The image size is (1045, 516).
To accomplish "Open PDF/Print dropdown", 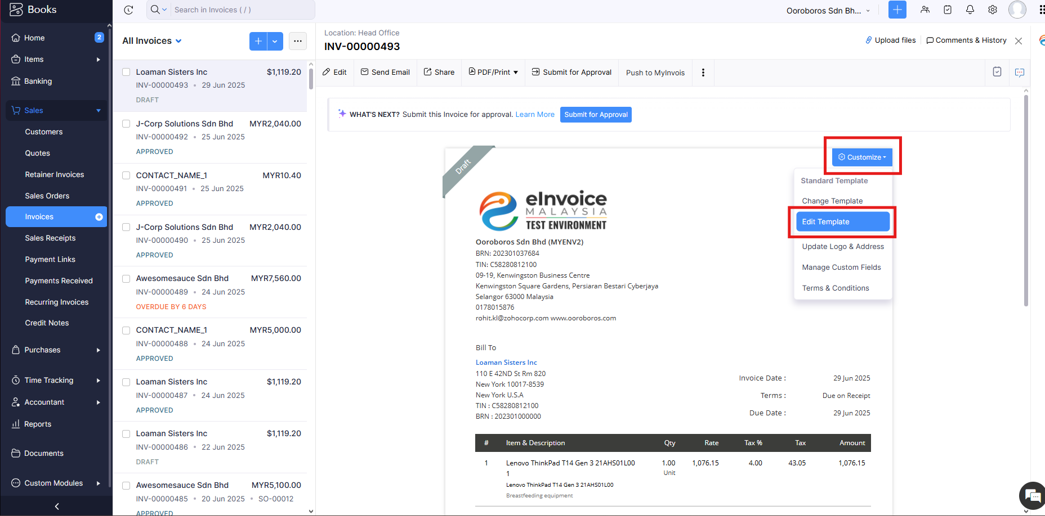I will pyautogui.click(x=493, y=72).
